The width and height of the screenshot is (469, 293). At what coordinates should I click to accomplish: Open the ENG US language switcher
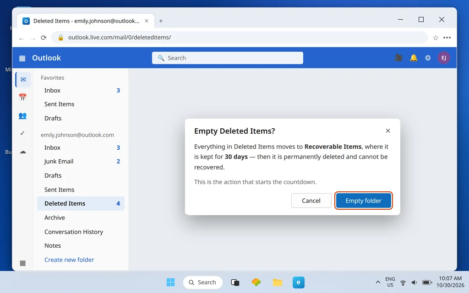point(390,282)
